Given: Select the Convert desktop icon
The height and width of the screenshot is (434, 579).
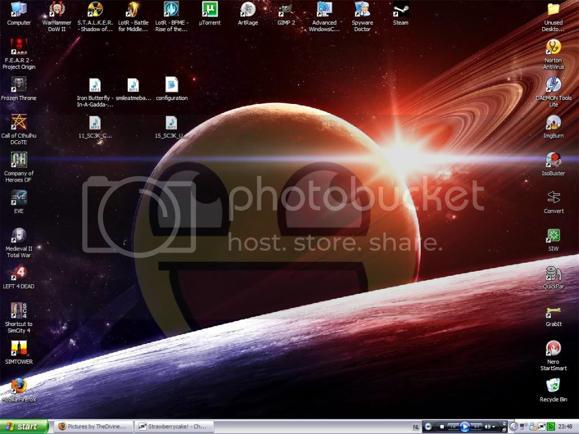Looking at the screenshot, I should [553, 202].
